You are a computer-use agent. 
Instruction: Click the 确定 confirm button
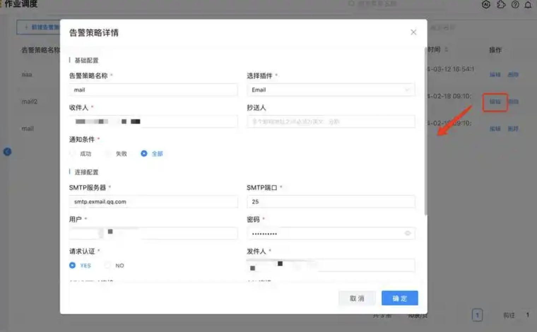point(400,298)
